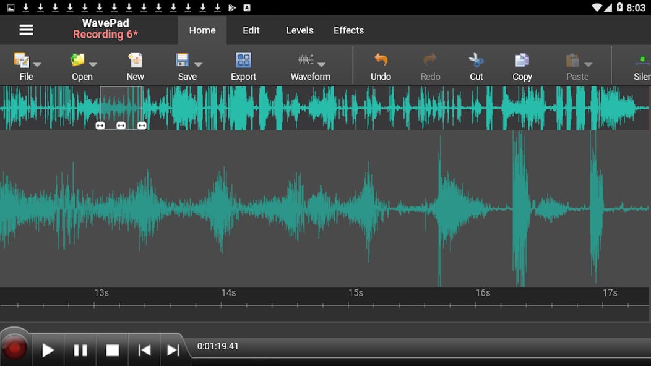
Task: Stop the audio playback
Action: [x=112, y=351]
